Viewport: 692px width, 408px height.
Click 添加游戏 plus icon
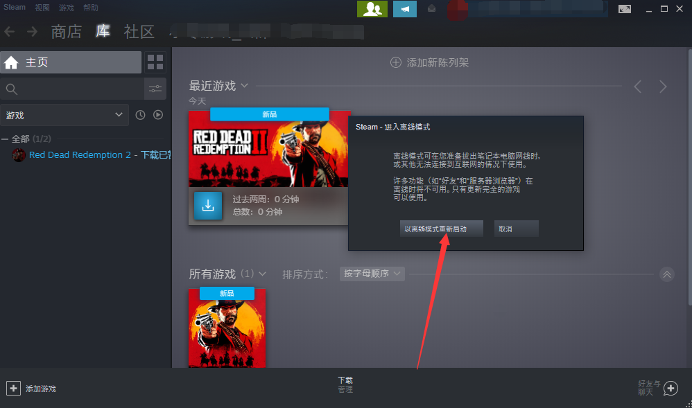[x=13, y=389]
